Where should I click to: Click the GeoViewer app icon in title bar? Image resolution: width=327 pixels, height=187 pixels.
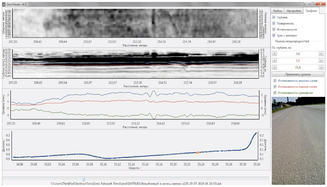click(x=3, y=4)
